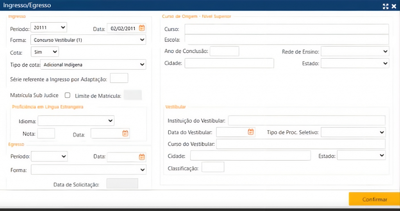The image size is (400, 211).
Task: Click the Classificação input box
Action: tap(213, 167)
